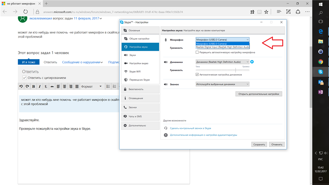The height and width of the screenshot is (185, 329).
Task: Open the Web Note tool in Edge
Action: coord(288,12)
